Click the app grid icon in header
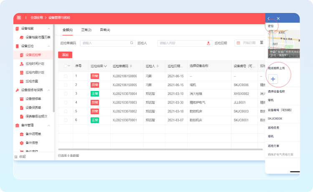This screenshot has width=313, height=192. point(19,18)
